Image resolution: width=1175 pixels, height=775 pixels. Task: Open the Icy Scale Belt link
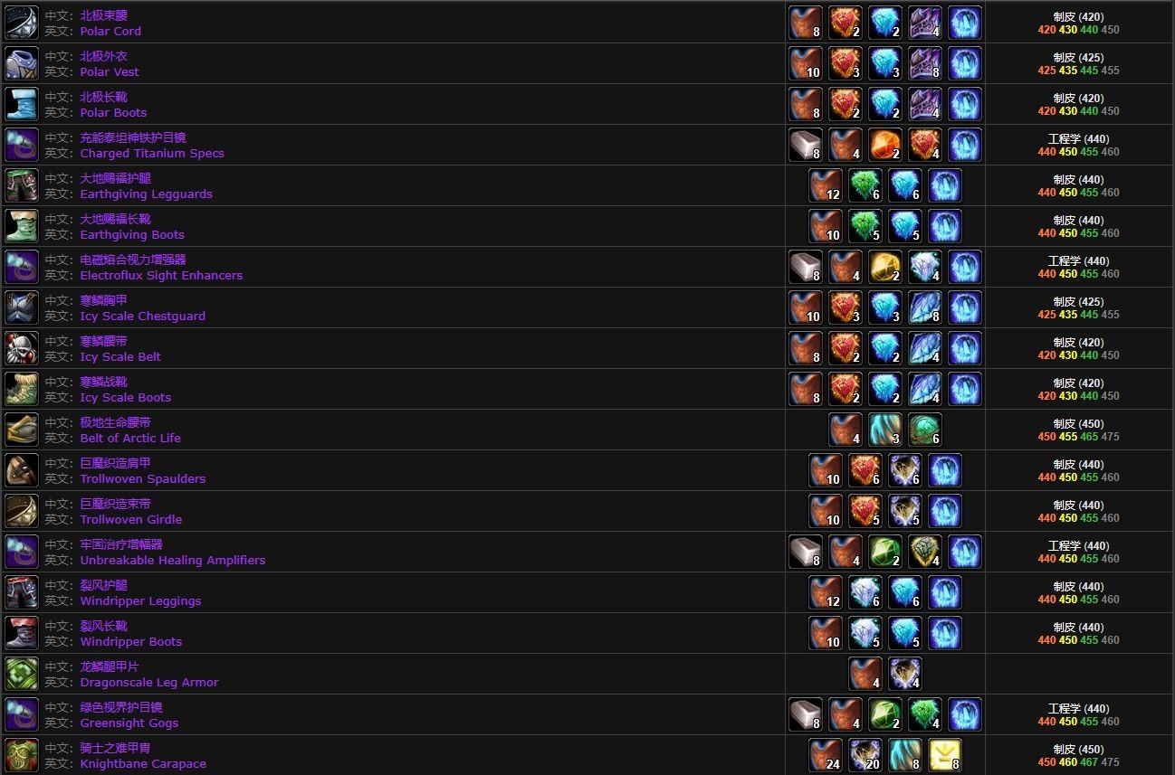click(x=120, y=356)
